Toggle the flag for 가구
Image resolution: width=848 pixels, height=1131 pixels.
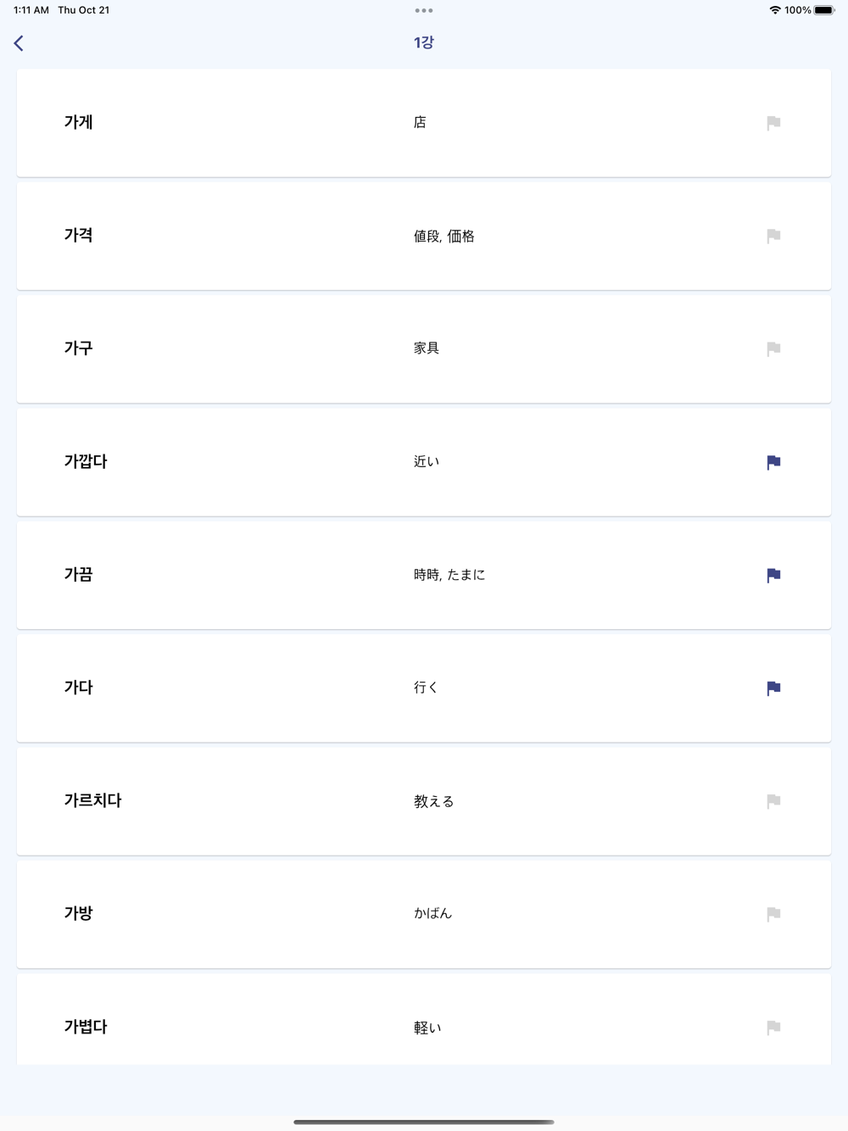[773, 348]
